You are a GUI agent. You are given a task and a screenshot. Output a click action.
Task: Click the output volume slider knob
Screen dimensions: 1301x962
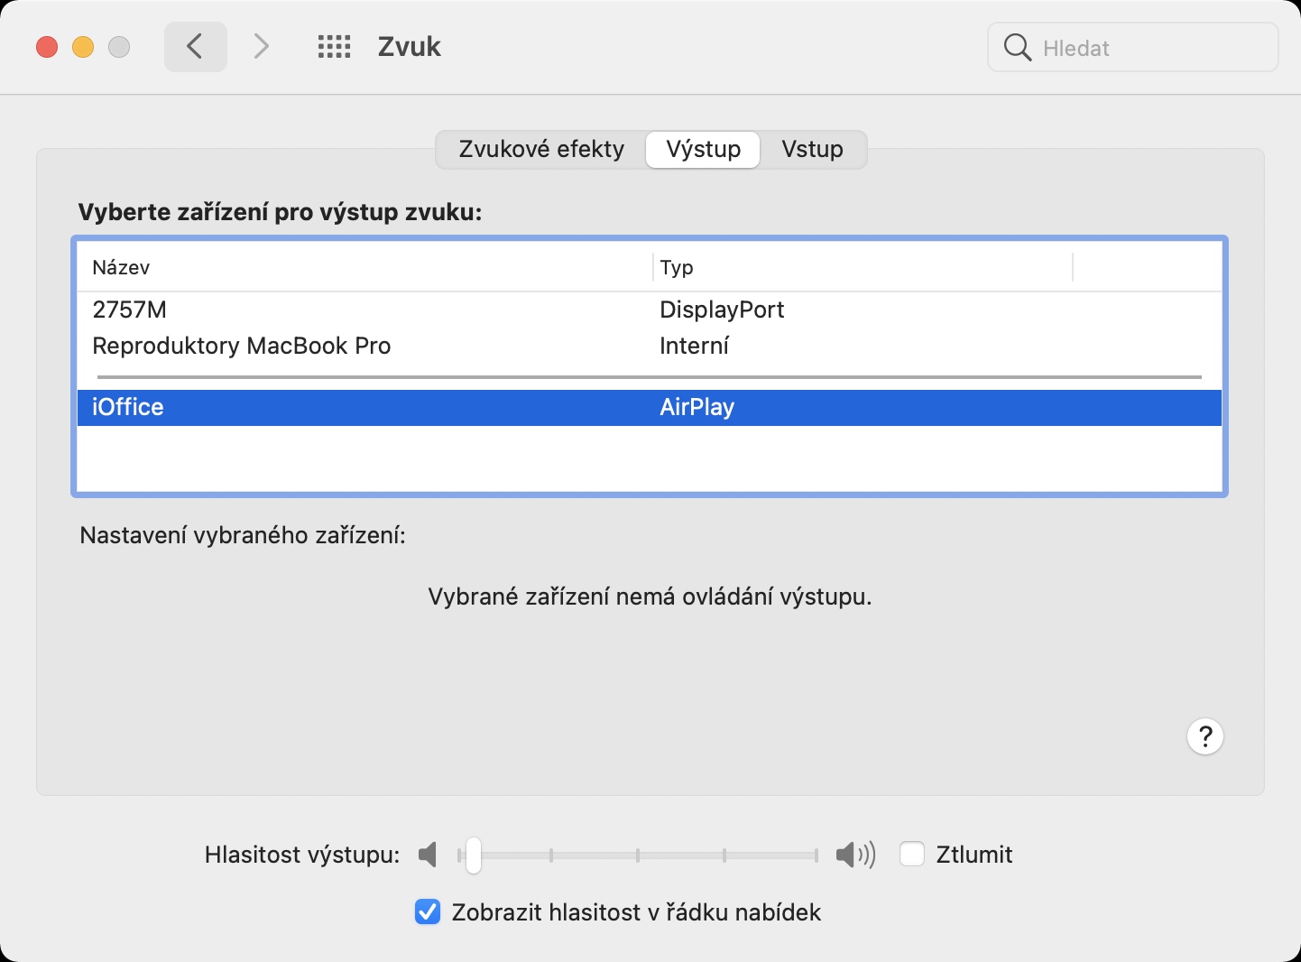(x=473, y=855)
